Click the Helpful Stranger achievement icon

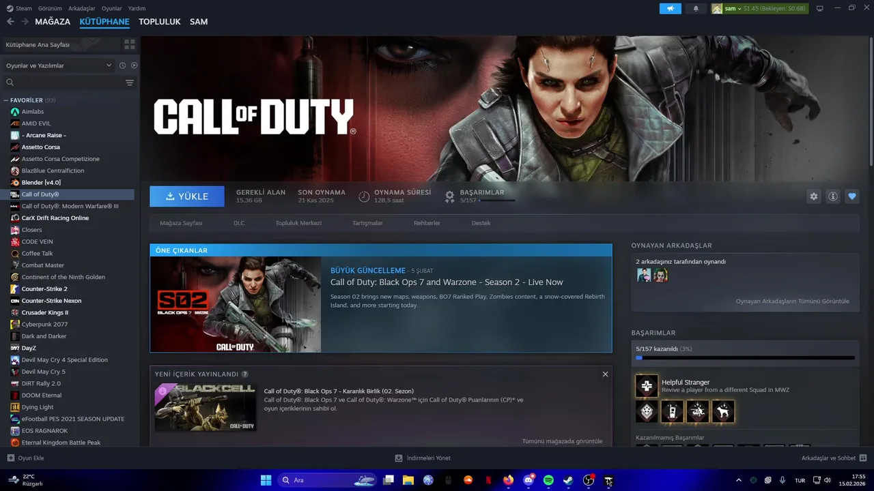647,386
